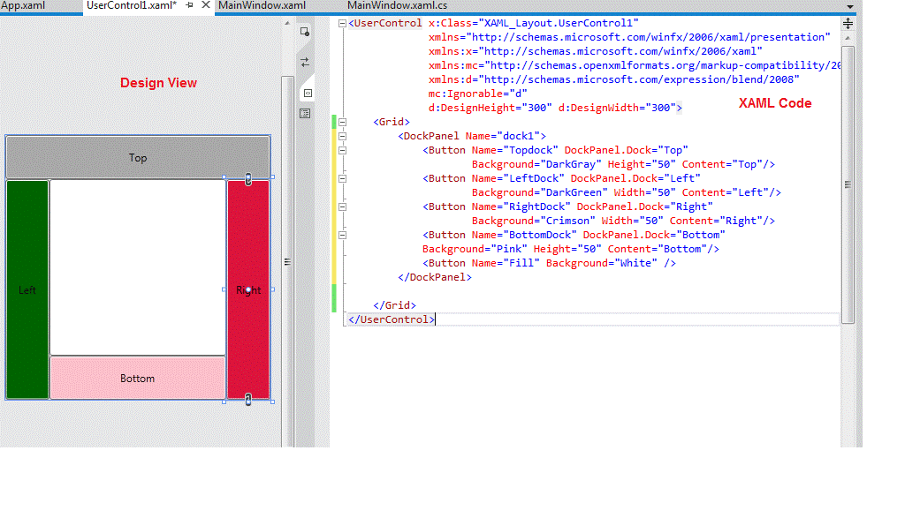Image resolution: width=905 pixels, height=518 pixels.
Task: Split the code editor using the splitter control
Action: 847,22
